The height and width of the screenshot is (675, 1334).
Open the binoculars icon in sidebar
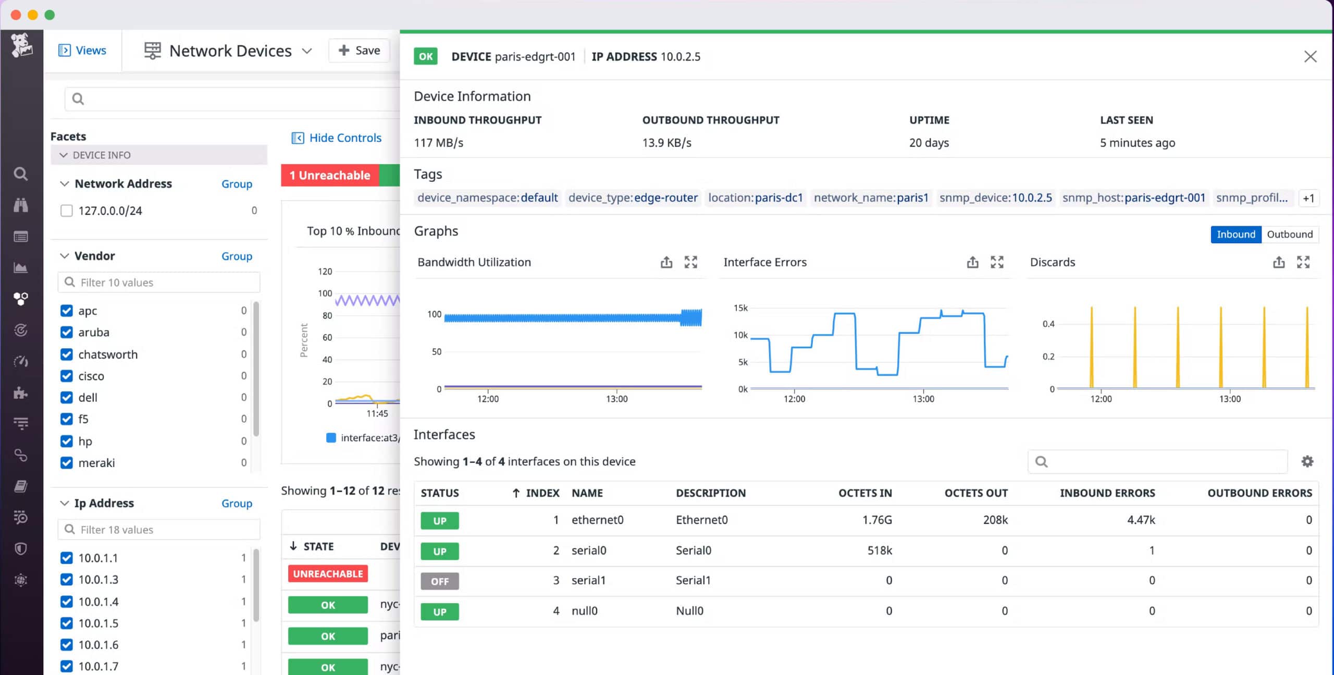pyautogui.click(x=21, y=205)
